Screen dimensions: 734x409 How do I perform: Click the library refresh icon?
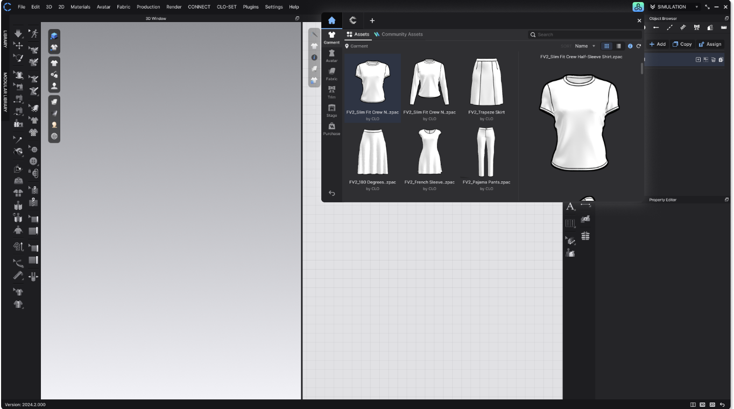point(638,46)
